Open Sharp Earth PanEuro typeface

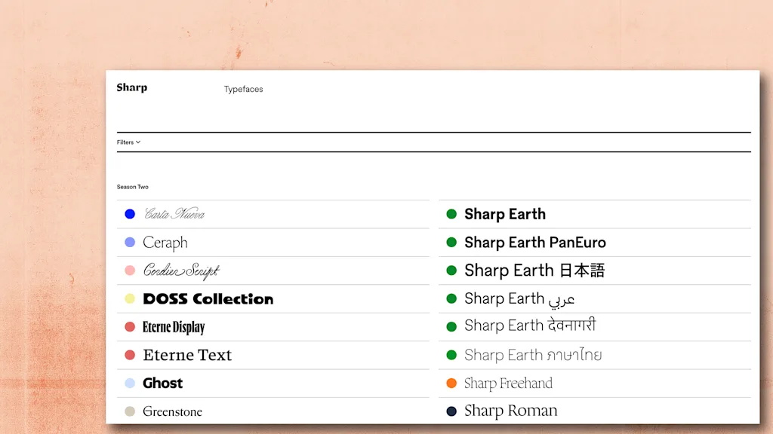coord(535,243)
